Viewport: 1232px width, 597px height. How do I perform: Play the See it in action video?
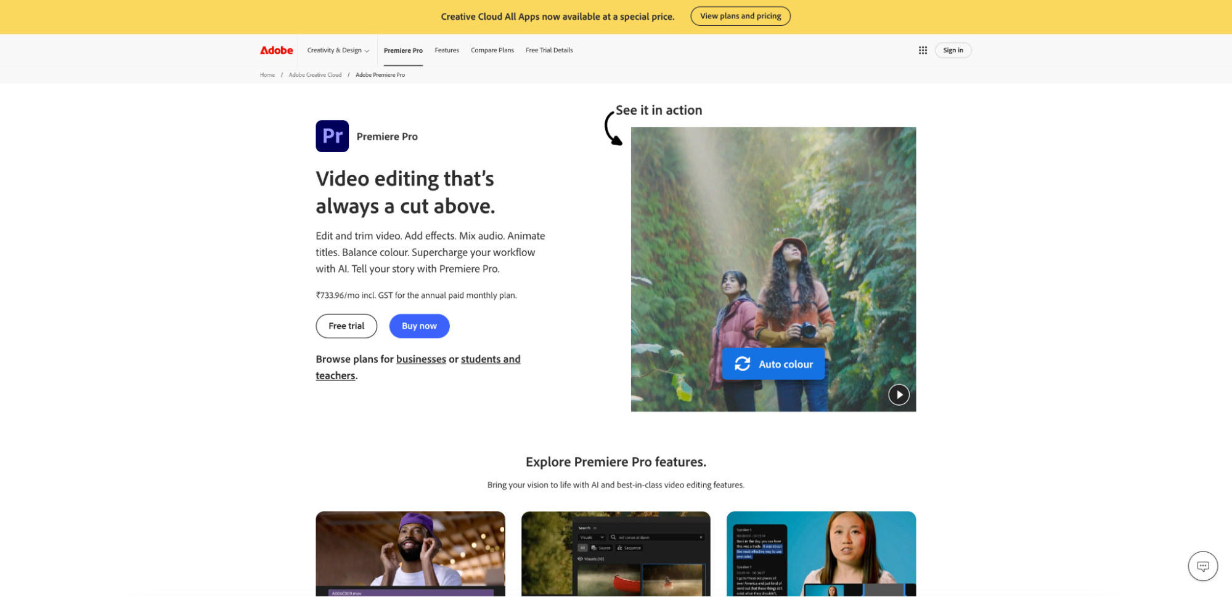point(899,395)
